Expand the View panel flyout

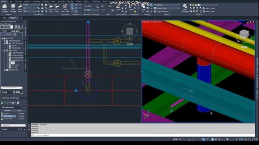click(167, 14)
